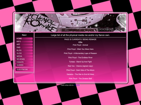141x105 pixels.
Task: Select Red Vox - Visions signed copy
Action: 80,66
